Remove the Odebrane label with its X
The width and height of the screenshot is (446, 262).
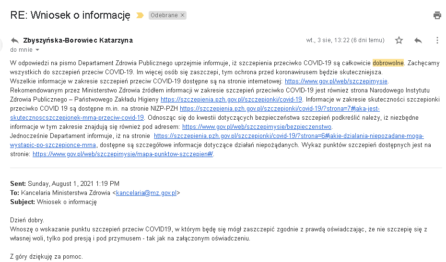click(182, 15)
